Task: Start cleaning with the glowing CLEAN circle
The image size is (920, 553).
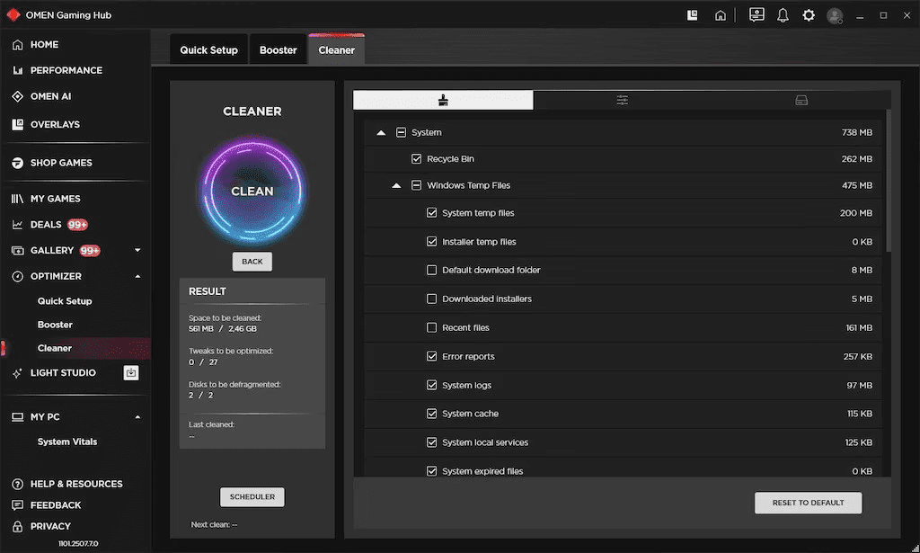Action: click(x=252, y=191)
